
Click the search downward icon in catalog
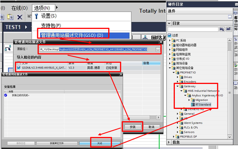pyautogui.click(x=222, y=29)
